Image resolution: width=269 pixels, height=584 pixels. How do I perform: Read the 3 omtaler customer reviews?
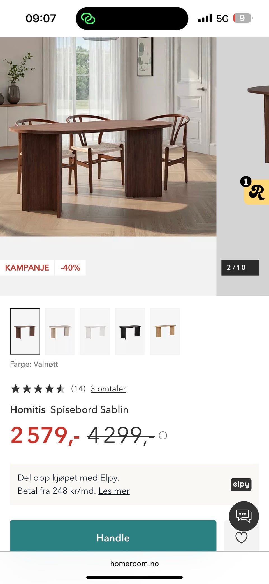coord(108,389)
